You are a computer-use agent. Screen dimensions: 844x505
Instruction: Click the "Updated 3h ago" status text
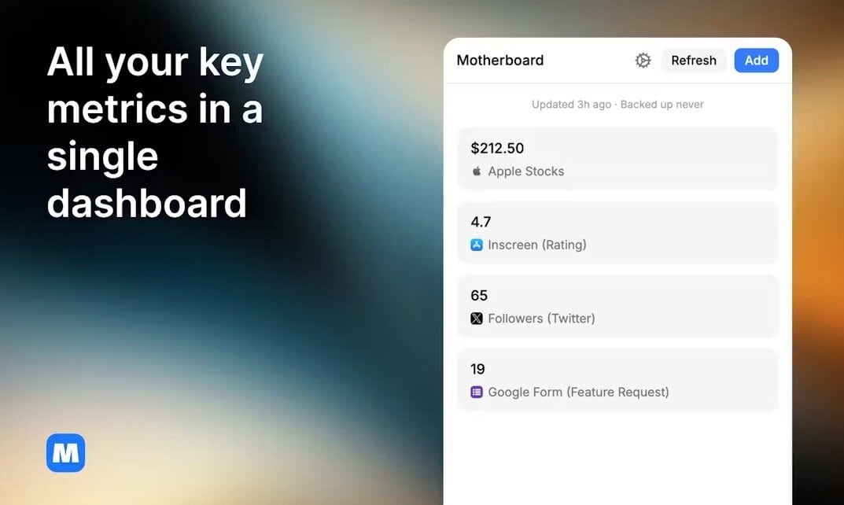pyautogui.click(x=571, y=105)
